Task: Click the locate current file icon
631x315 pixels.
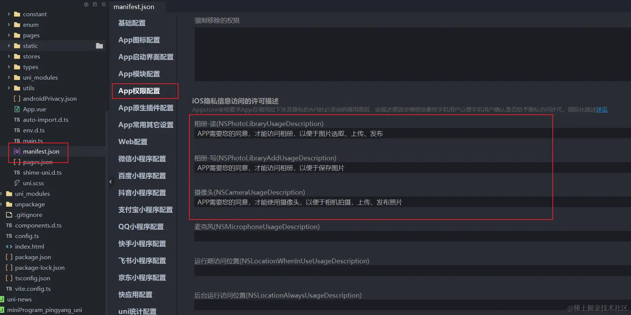Action: (86, 5)
